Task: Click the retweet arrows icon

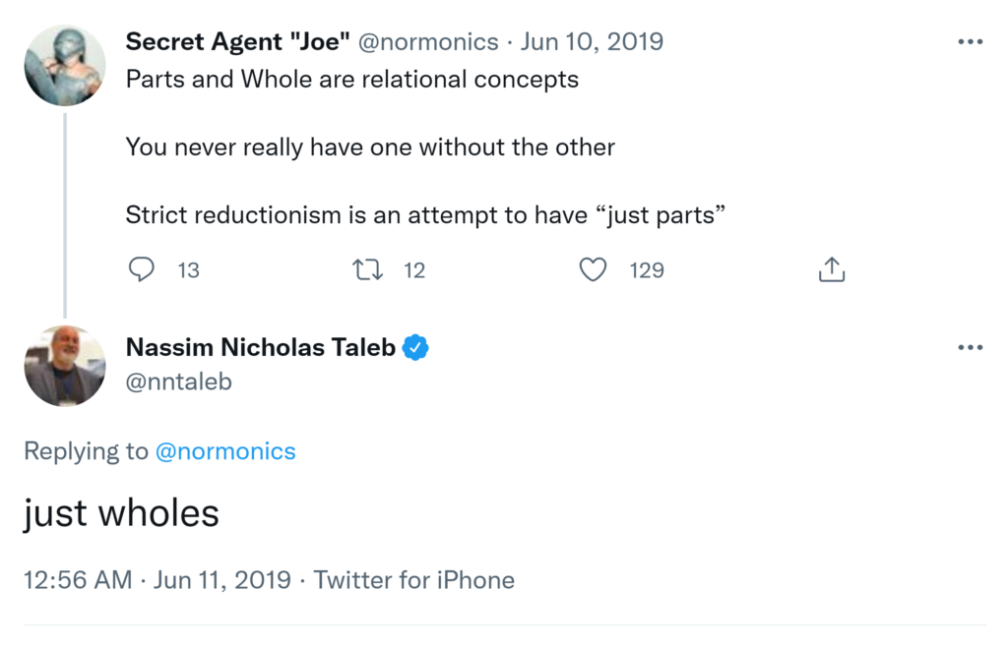Action: pos(367,269)
